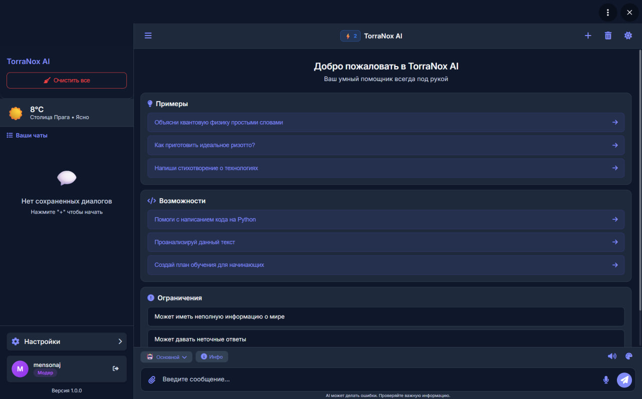Attach a file using the paperclip icon
The image size is (642, 399).
tap(151, 379)
